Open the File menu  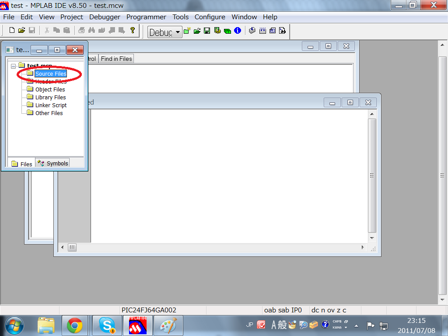pyautogui.click(x=9, y=17)
